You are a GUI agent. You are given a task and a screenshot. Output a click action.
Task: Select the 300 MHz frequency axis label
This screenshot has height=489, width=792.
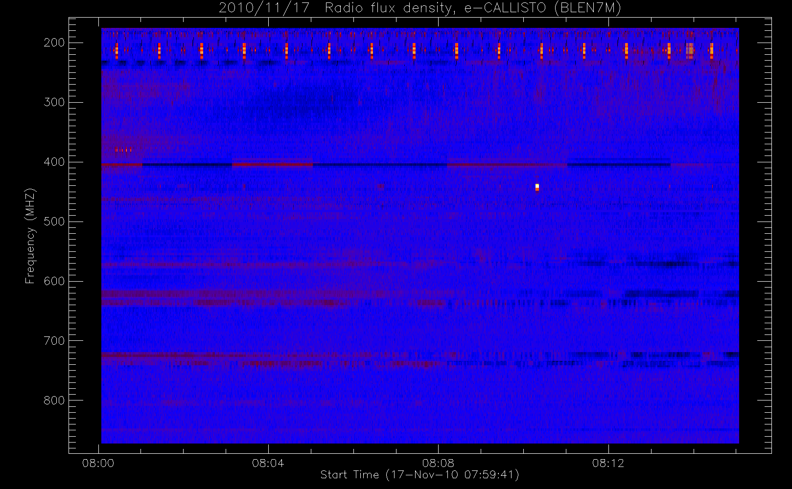point(54,102)
